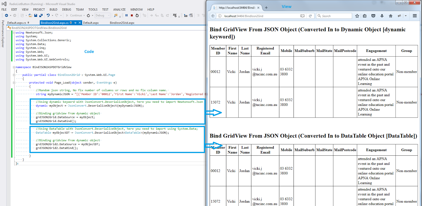Click the Find in Files toolbar icon
This screenshot has height=206, width=422.
pos(116,15)
